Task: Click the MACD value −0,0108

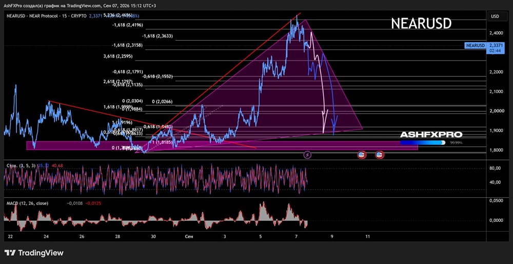Action: [74, 203]
